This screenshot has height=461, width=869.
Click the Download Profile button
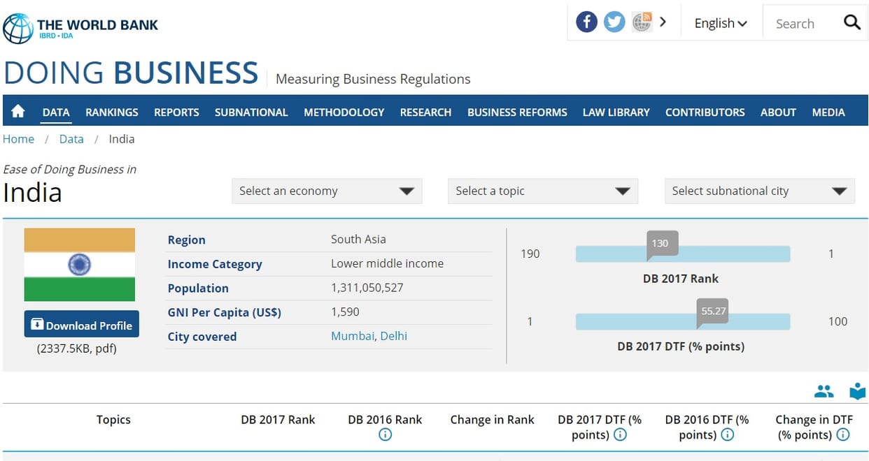(82, 324)
